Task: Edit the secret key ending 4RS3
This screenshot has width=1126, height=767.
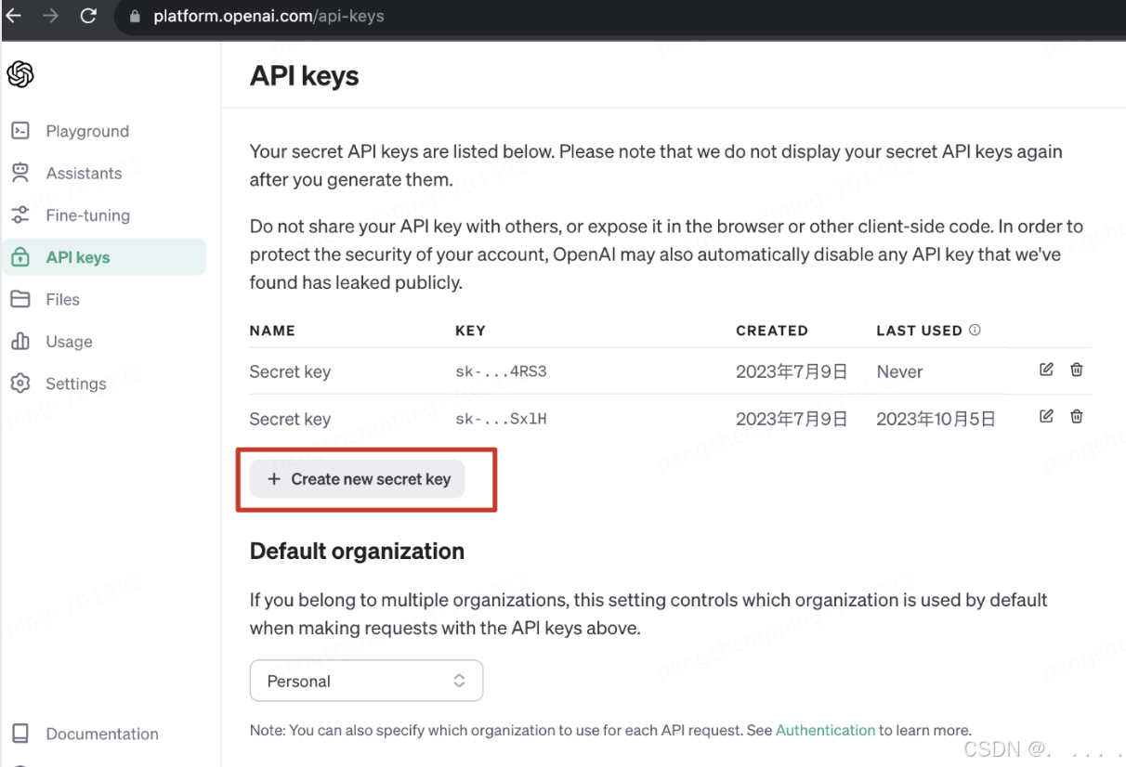Action: 1046,370
